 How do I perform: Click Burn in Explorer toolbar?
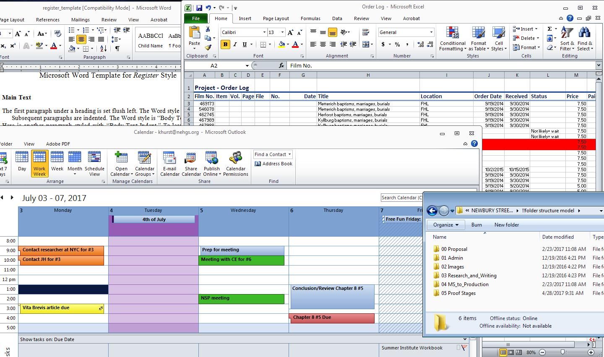point(476,225)
